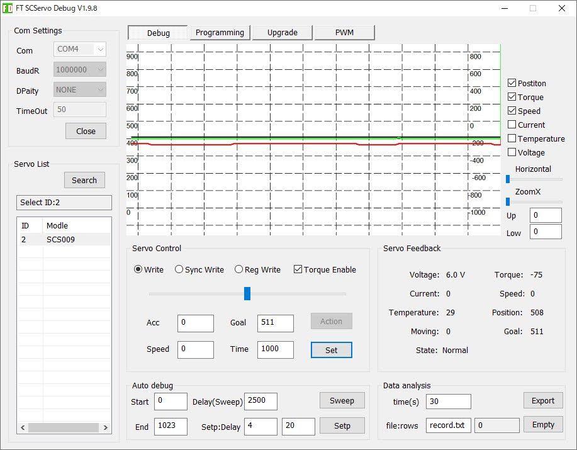Image resolution: width=577 pixels, height=450 pixels.
Task: Click the Setp delay field showing 20
Action: click(x=298, y=427)
